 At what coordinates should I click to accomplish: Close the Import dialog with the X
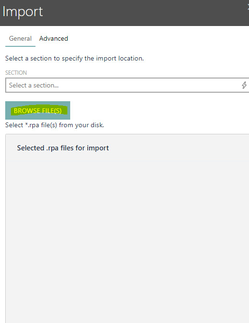click(x=248, y=8)
